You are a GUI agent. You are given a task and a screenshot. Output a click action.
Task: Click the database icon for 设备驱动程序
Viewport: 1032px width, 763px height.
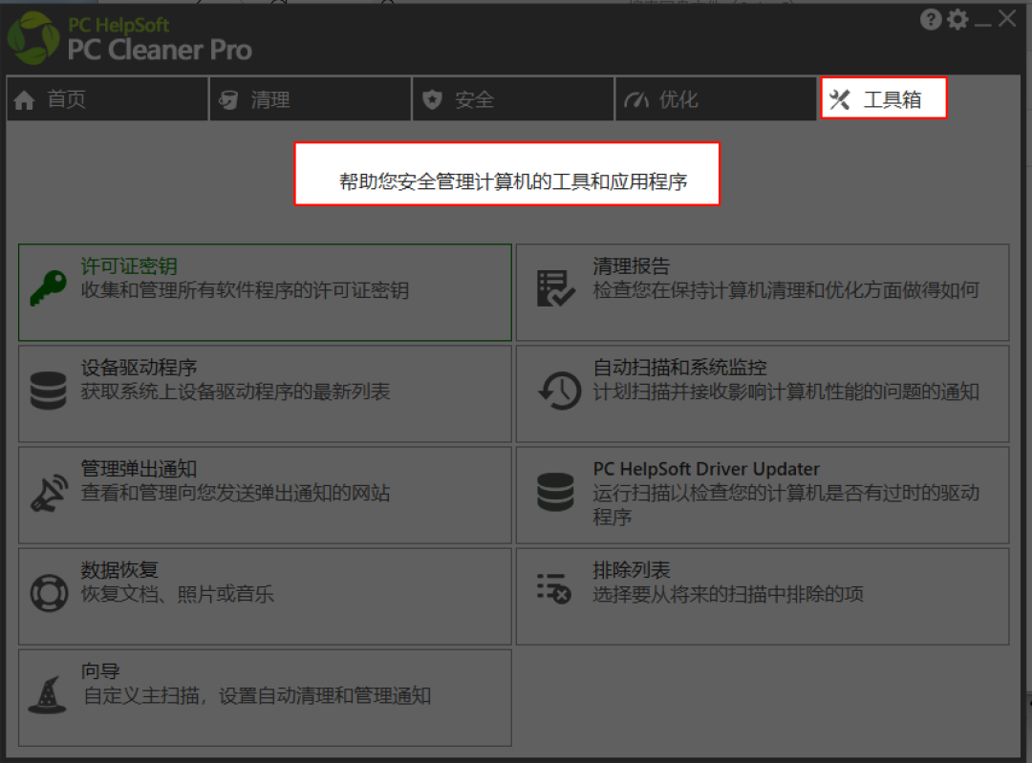(x=48, y=390)
